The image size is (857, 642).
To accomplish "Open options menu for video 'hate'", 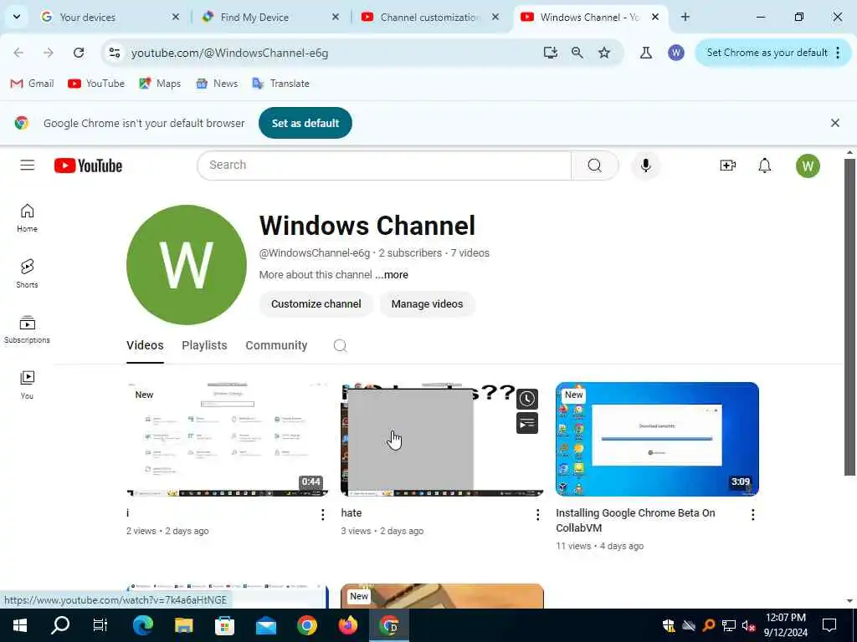I will 537,514.
